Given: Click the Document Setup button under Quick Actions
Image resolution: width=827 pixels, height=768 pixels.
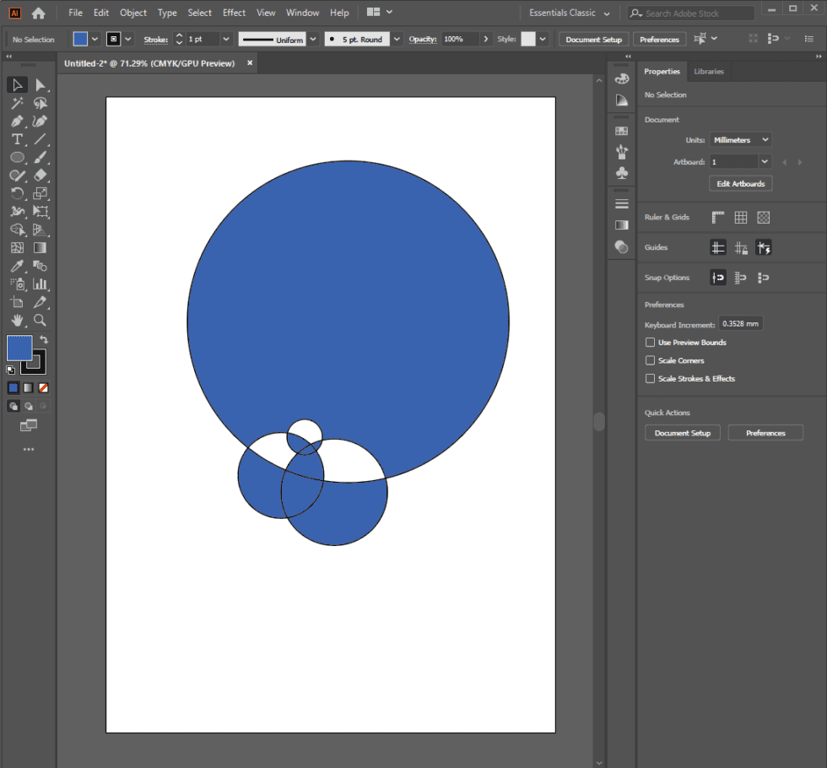Looking at the screenshot, I should click(682, 432).
